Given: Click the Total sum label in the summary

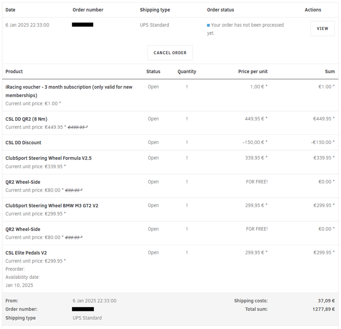Looking at the screenshot, I should pyautogui.click(x=256, y=309).
